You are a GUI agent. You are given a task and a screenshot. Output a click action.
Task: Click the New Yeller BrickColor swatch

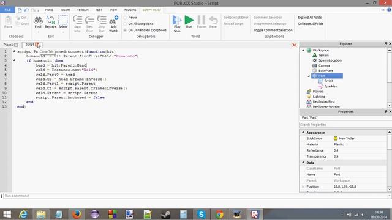336,138
